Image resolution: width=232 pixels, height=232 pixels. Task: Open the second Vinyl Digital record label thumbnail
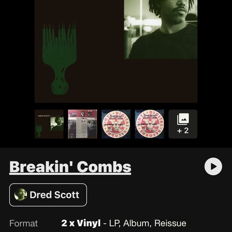tap(149, 124)
